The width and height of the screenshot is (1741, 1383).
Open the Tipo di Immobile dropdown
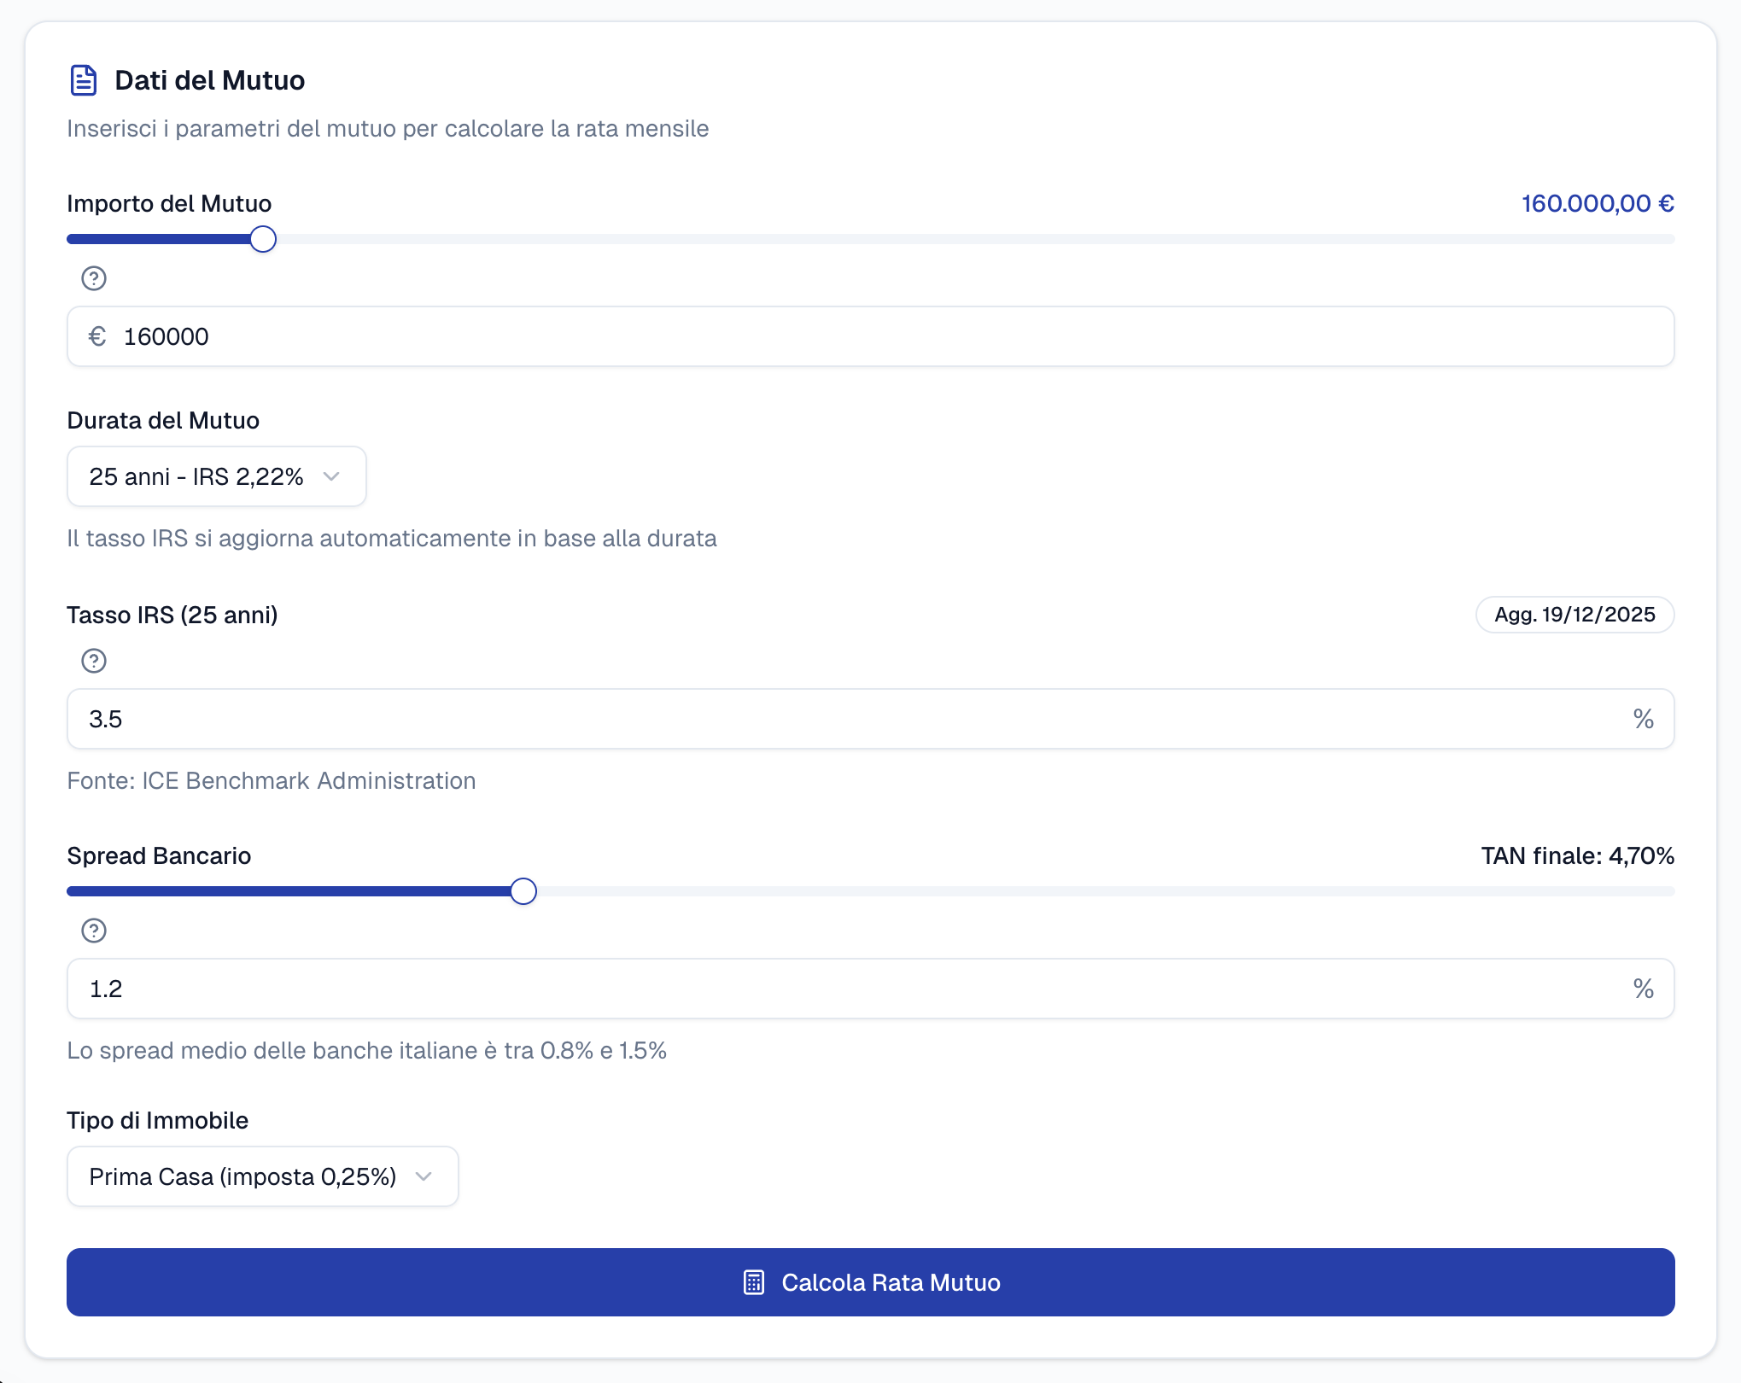coord(262,1176)
